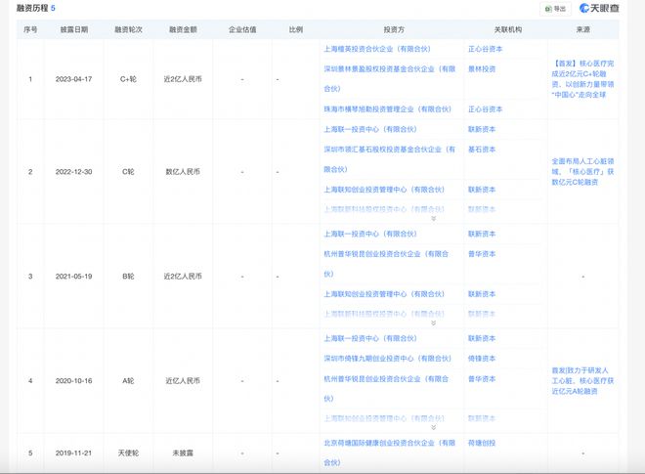Screen dimensions: 645x474
Task: Open 杭州普华锐昆创业投资合伙企业 in the B轮 row
Action: 386,264
